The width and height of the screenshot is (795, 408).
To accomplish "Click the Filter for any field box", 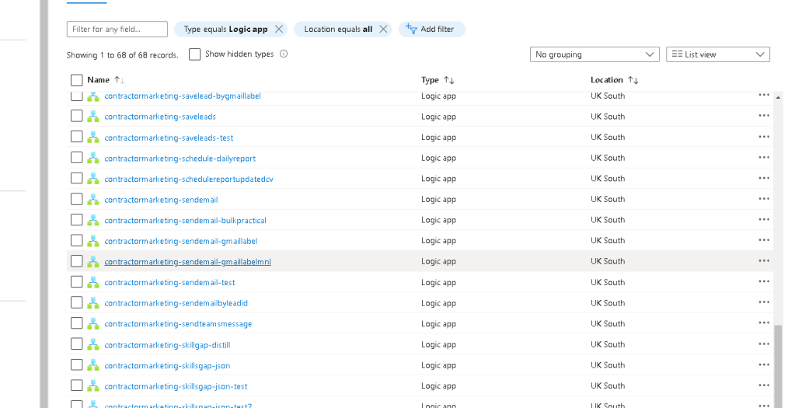I will click(x=117, y=30).
